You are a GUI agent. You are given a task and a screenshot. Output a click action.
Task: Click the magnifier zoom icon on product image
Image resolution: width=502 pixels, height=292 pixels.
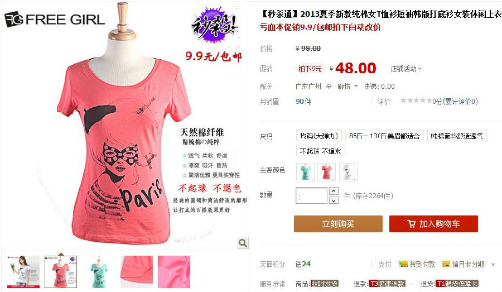click(243, 243)
